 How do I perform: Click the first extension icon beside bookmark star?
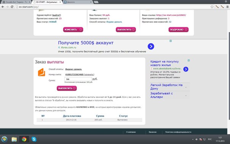click(217, 7)
